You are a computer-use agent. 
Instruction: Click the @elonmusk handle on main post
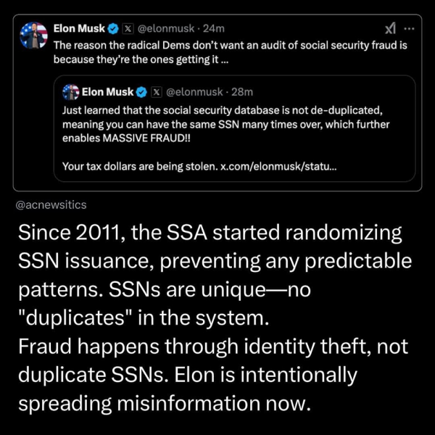(x=166, y=28)
